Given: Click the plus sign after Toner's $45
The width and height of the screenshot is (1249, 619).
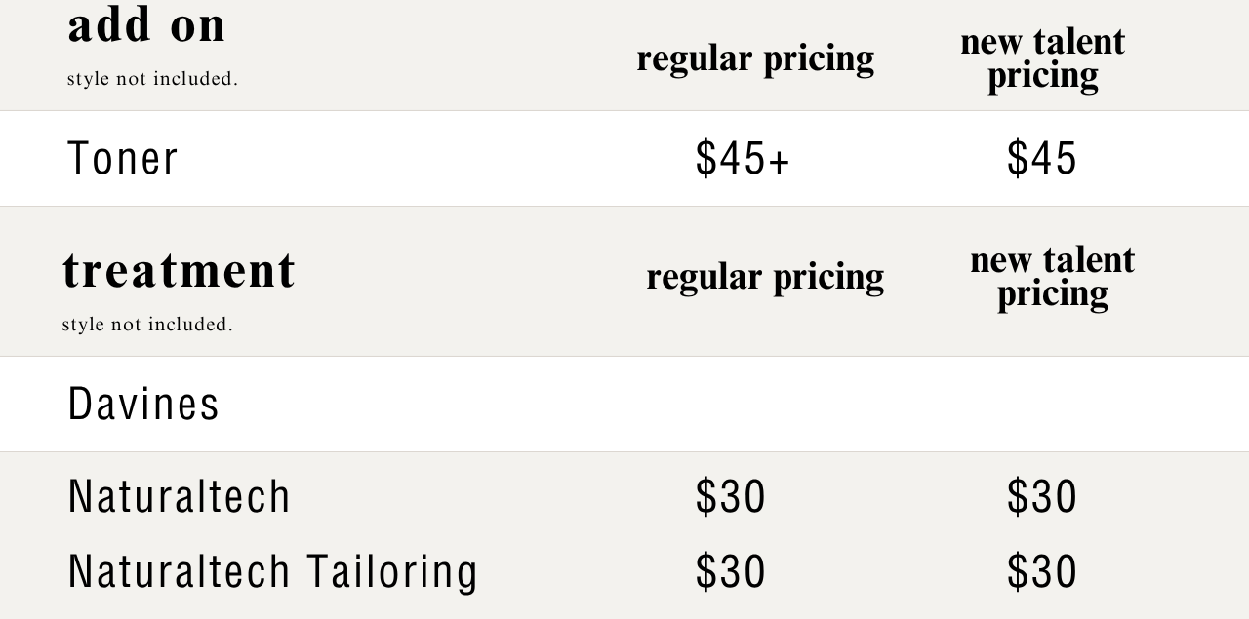Looking at the screenshot, I should (779, 161).
